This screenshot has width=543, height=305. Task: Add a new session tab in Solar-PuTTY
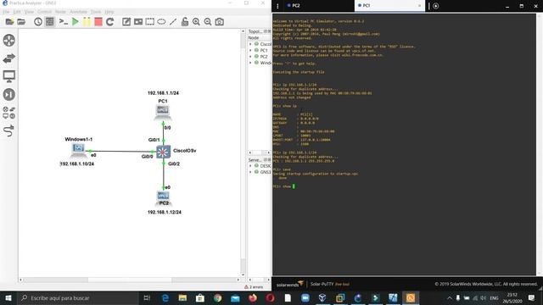(435, 6)
